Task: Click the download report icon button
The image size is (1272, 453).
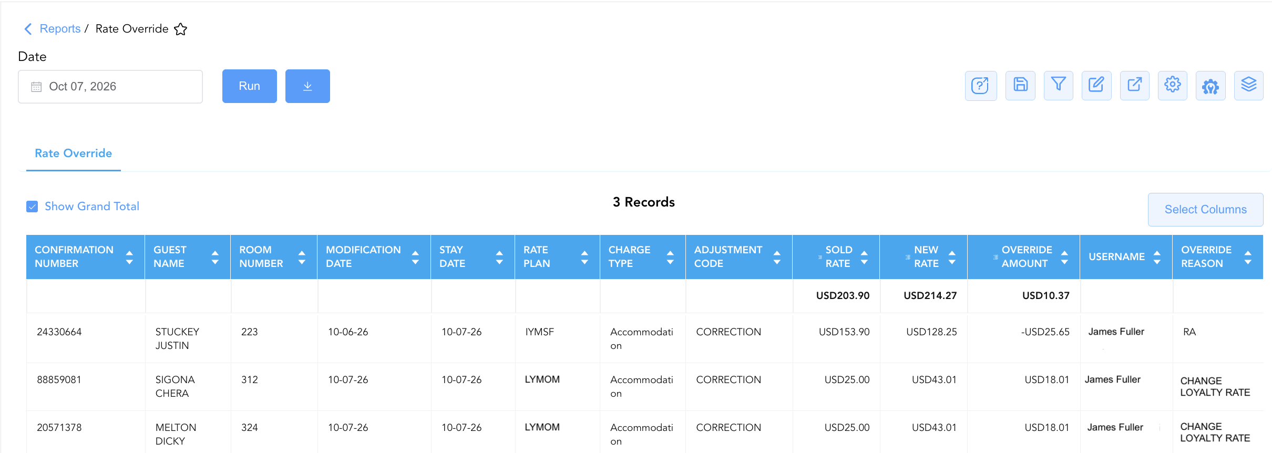Action: [x=307, y=86]
